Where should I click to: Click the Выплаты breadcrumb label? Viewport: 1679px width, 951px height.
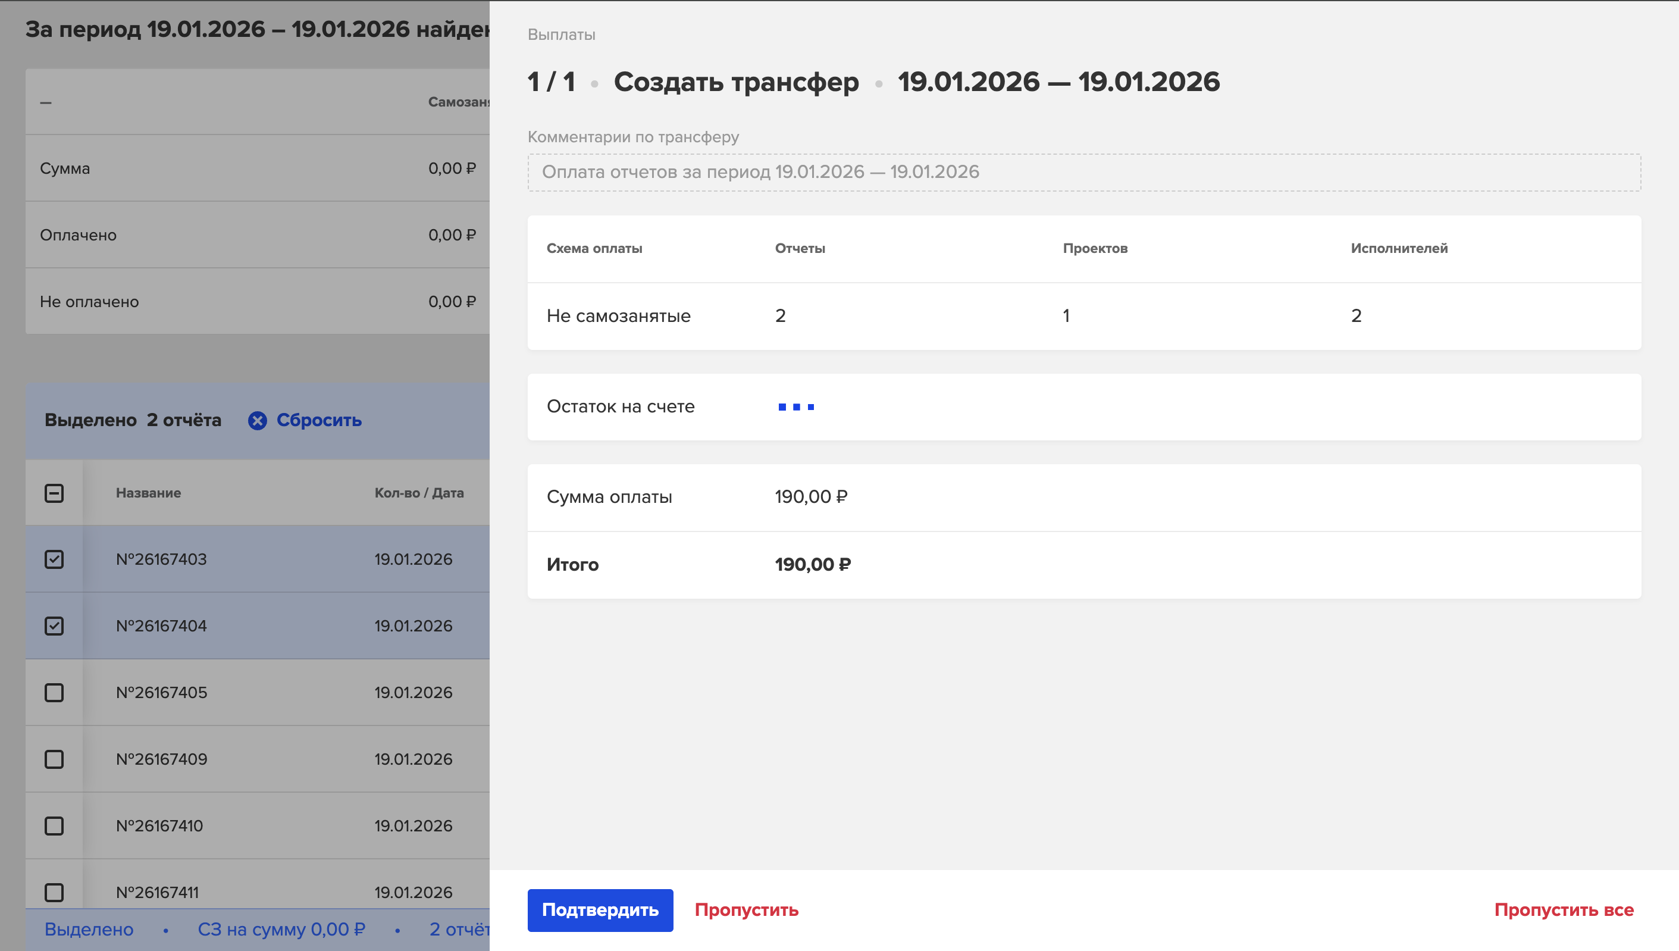tap(562, 35)
